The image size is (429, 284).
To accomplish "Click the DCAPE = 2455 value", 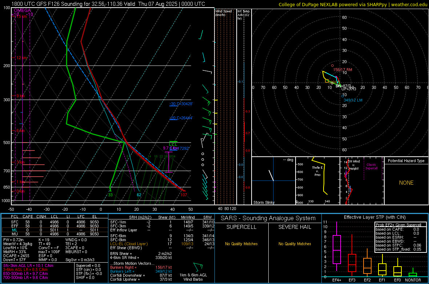I will [x=16, y=256].
